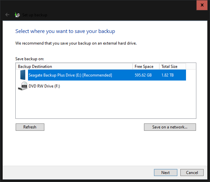Click the Save backup on label
Screen dimensions: 210x182
click(x=30, y=59)
